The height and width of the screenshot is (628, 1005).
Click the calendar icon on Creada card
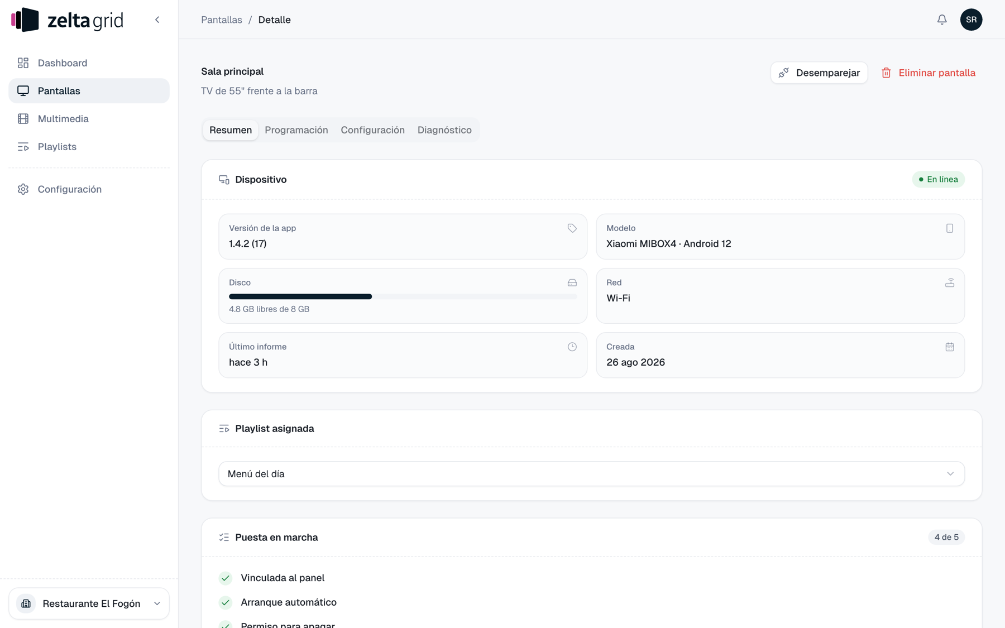[x=950, y=347]
